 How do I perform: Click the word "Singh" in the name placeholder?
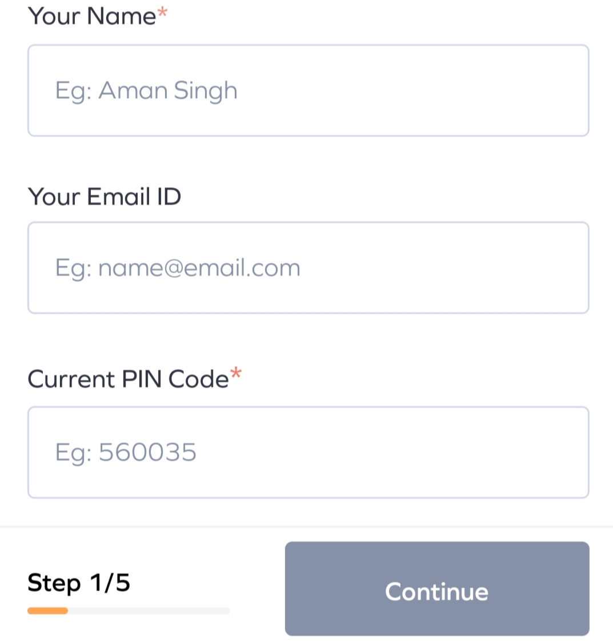[205, 91]
